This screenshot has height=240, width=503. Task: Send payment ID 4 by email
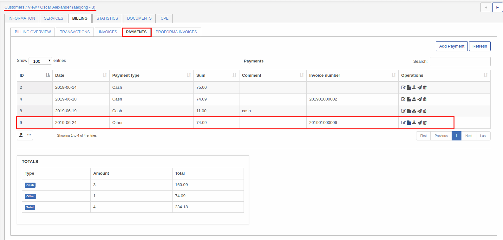[x=420, y=99]
